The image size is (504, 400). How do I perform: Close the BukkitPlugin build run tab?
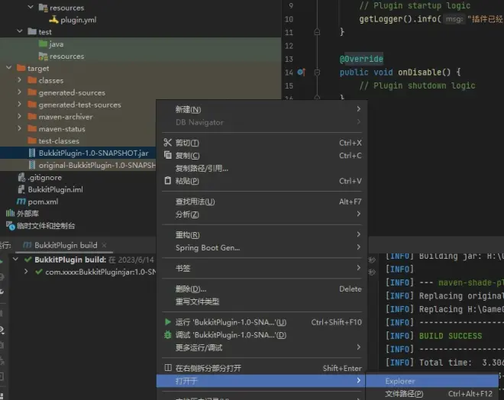[104, 245]
